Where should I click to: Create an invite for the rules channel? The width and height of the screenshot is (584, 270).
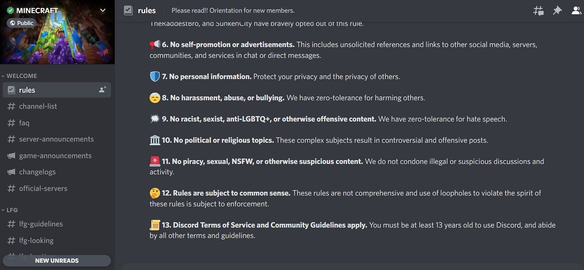coord(102,89)
